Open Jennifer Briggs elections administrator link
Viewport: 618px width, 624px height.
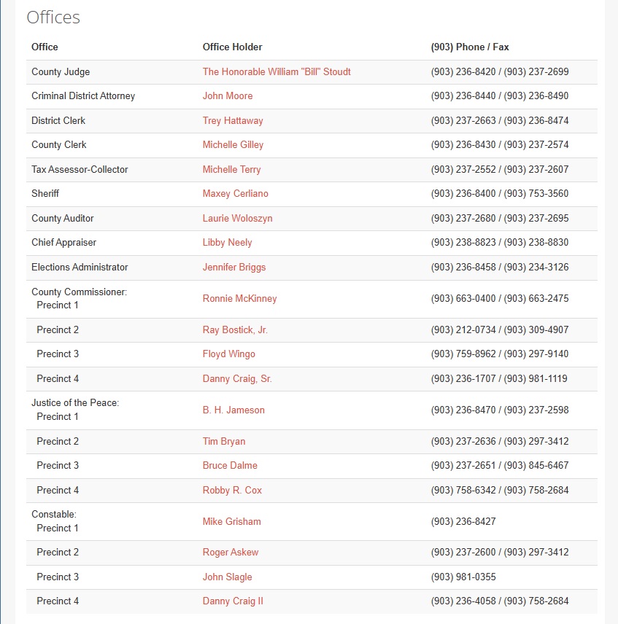(x=233, y=267)
